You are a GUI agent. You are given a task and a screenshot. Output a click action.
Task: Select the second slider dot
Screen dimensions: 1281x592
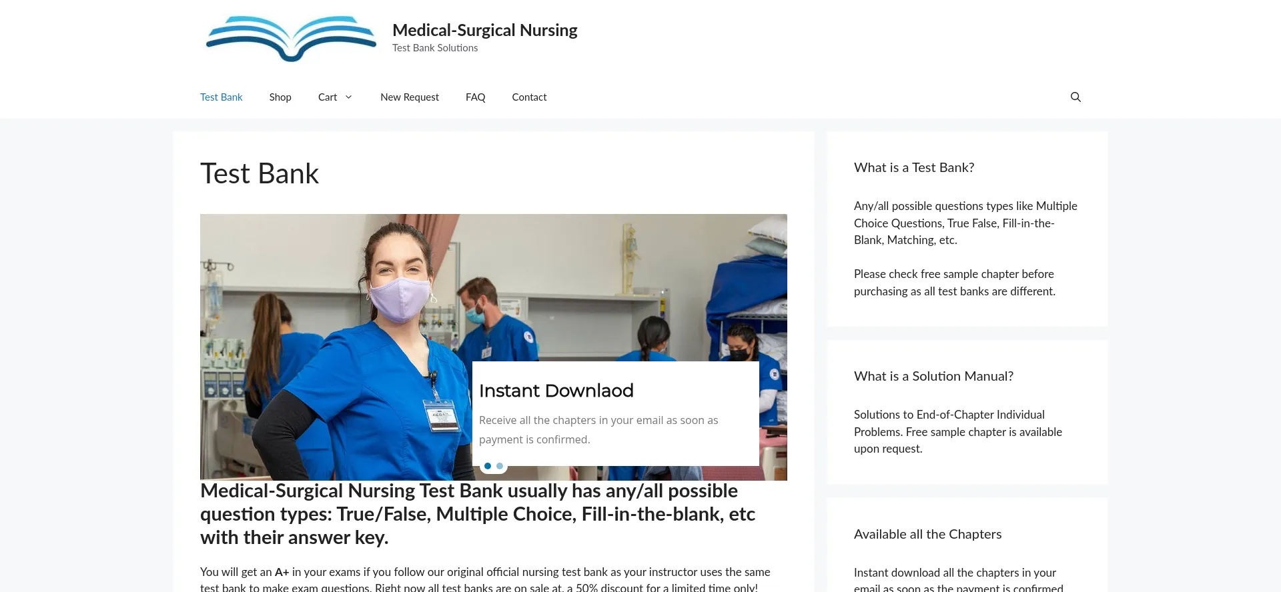[x=500, y=466]
